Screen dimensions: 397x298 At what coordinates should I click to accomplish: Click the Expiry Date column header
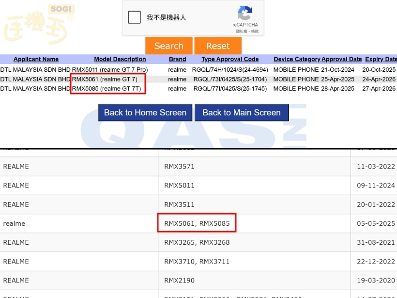(x=381, y=59)
